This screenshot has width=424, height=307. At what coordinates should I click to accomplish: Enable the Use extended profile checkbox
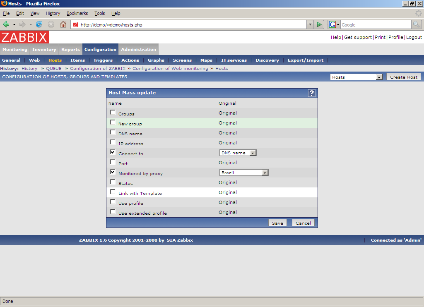(113, 212)
